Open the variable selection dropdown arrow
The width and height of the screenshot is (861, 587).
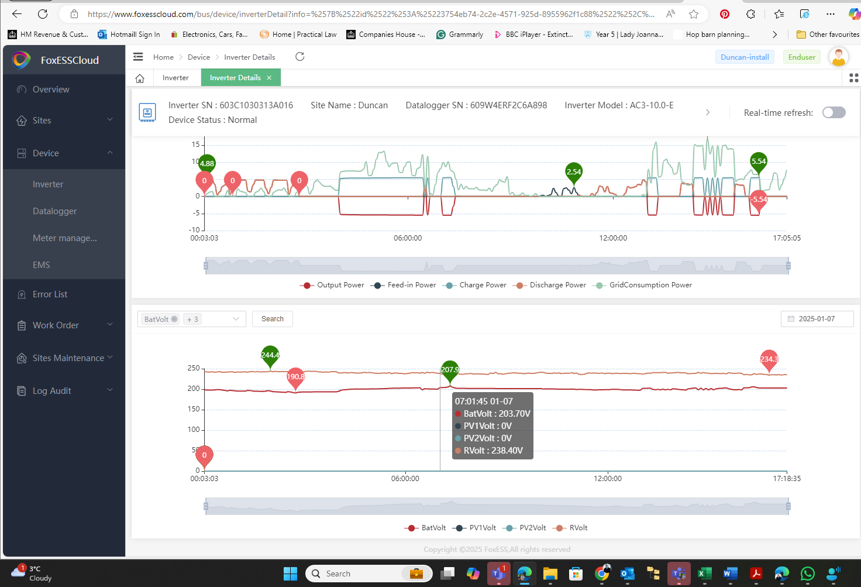click(236, 319)
